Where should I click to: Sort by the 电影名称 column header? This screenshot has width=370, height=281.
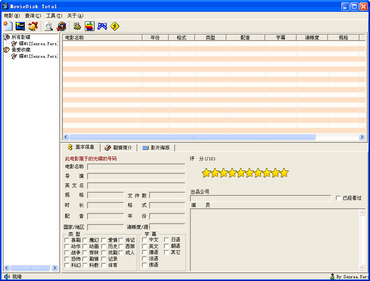point(102,38)
